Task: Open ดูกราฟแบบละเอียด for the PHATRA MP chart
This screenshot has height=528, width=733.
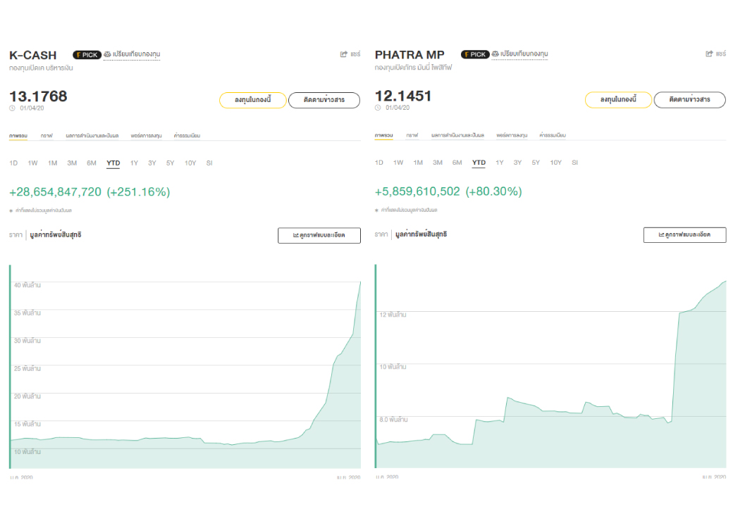Action: [684, 235]
